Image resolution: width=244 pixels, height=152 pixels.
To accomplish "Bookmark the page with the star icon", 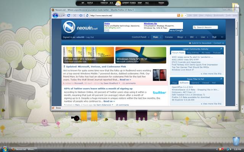I will (182, 15).
